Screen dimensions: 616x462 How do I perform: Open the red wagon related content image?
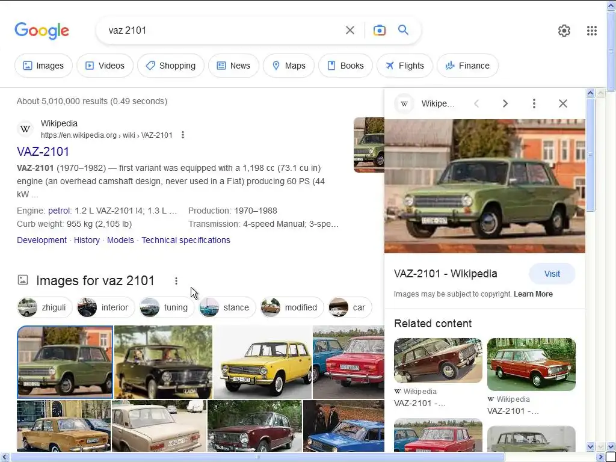coord(531,364)
